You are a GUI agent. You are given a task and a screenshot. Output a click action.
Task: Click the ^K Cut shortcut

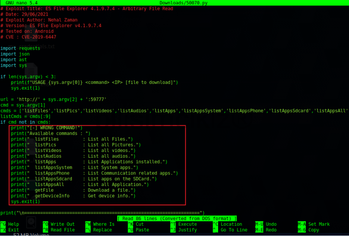(x=136, y=224)
